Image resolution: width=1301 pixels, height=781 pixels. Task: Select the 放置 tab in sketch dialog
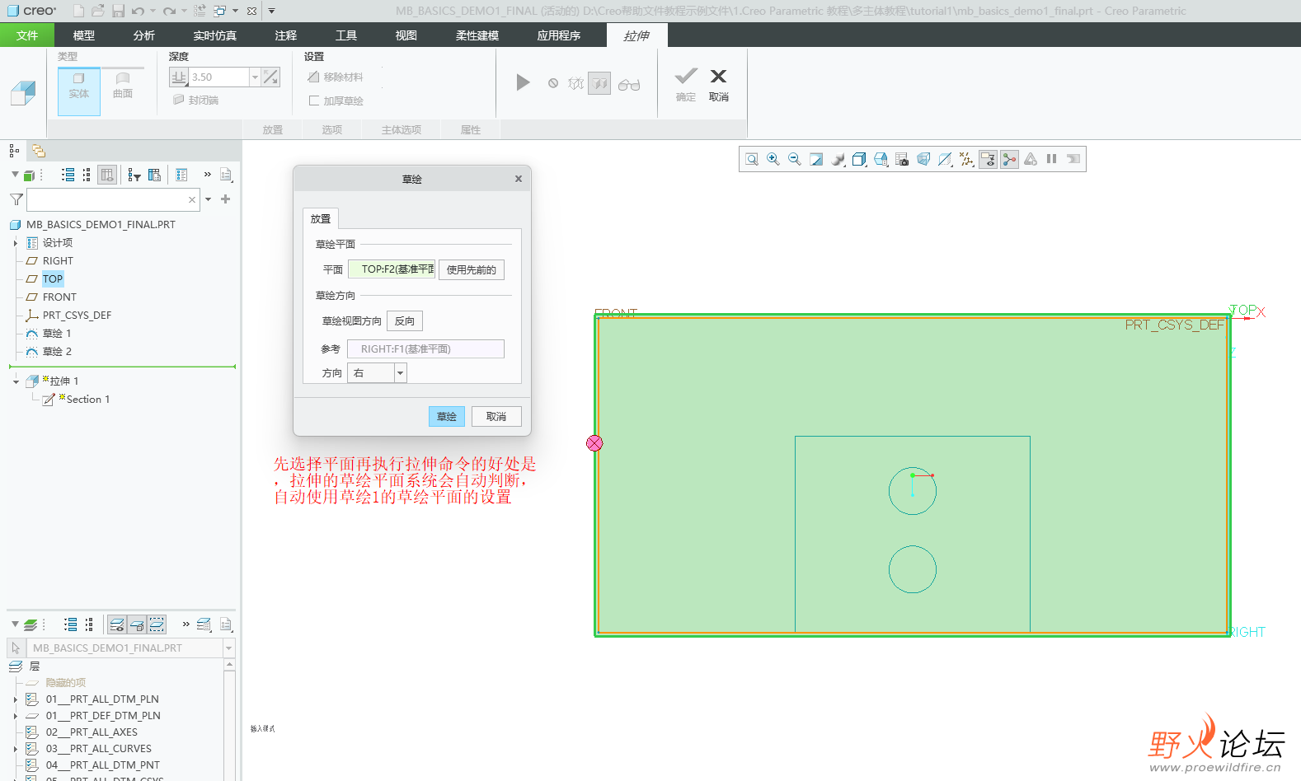click(x=321, y=218)
